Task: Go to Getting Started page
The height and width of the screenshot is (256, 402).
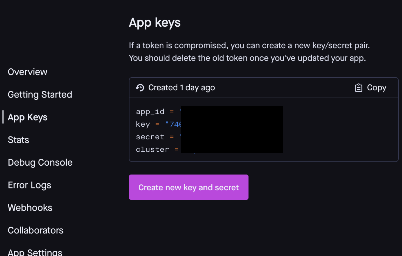Action: (40, 95)
